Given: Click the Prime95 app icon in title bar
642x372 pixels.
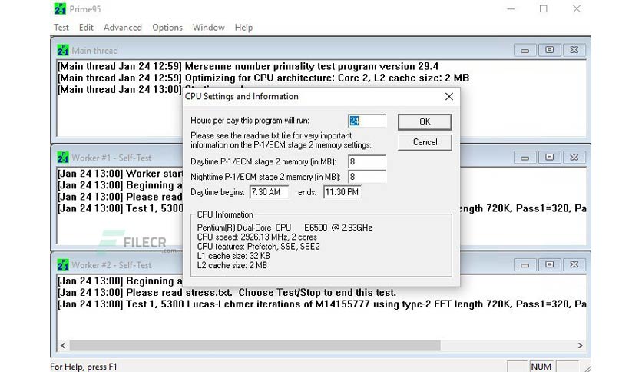Looking at the screenshot, I should (x=60, y=8).
